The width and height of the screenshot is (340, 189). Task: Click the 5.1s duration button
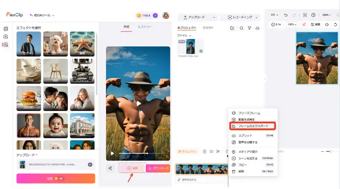click(x=276, y=24)
